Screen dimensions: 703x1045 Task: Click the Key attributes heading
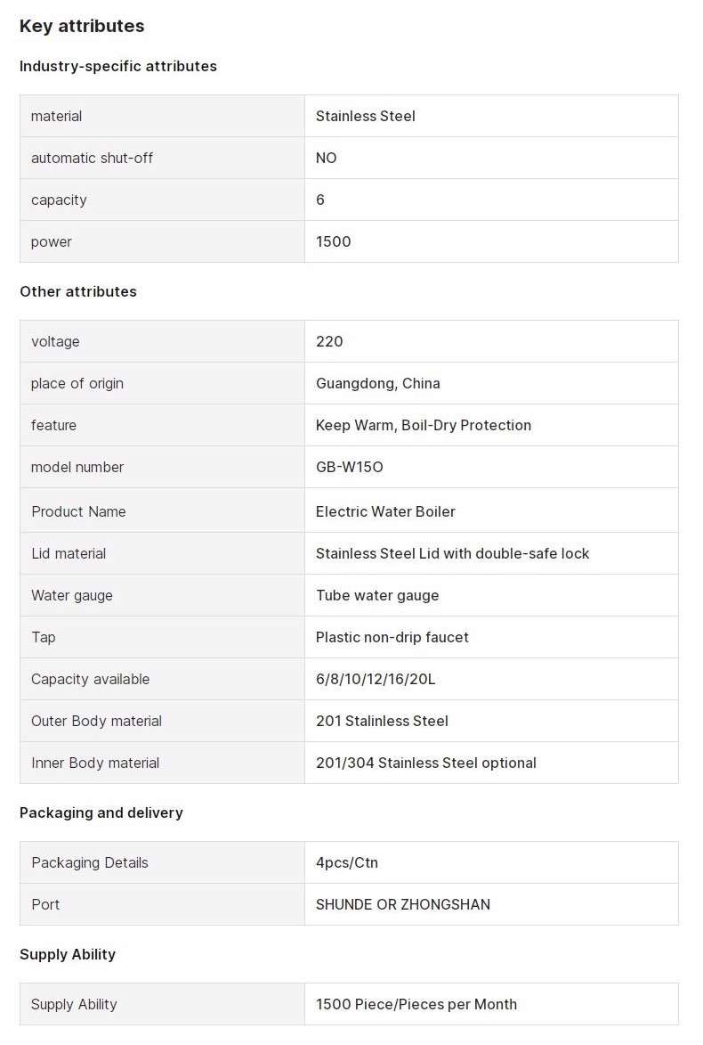point(82,26)
